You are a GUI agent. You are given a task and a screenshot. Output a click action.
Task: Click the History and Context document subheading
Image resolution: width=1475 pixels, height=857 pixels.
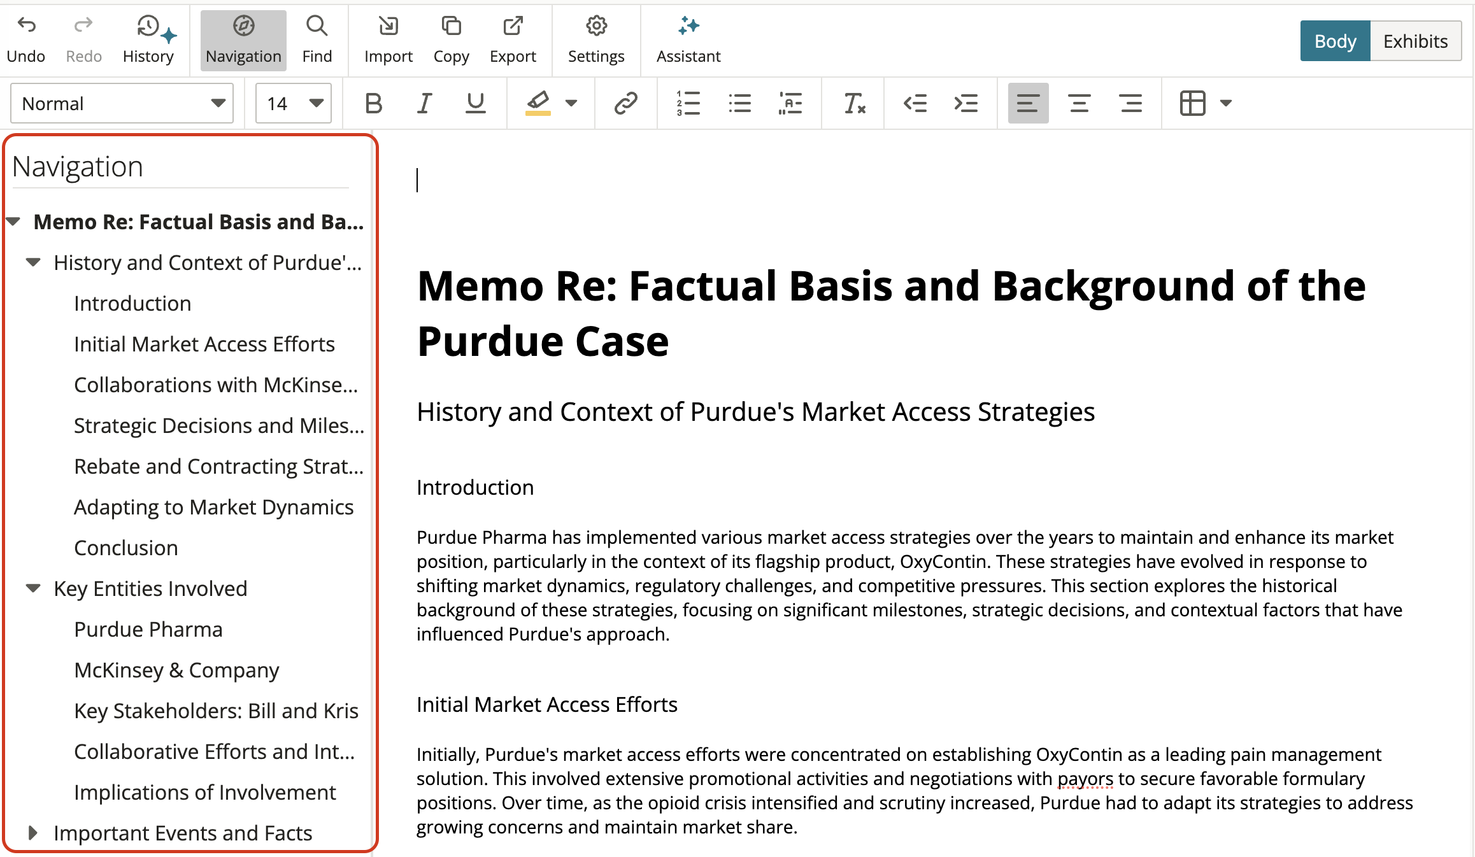(x=756, y=412)
